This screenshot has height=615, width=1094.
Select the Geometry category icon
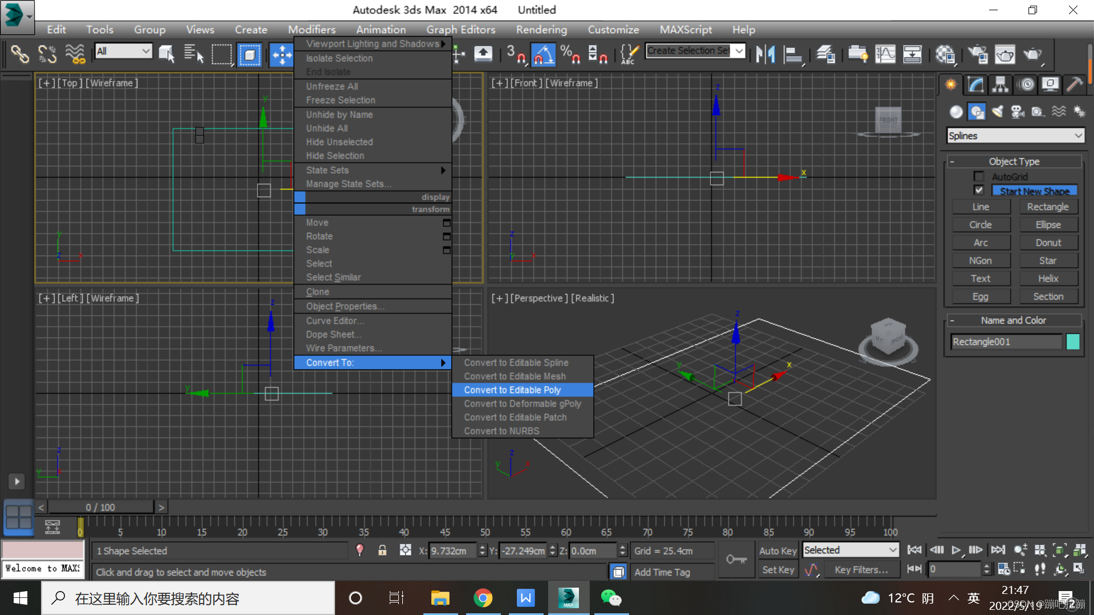(x=956, y=112)
